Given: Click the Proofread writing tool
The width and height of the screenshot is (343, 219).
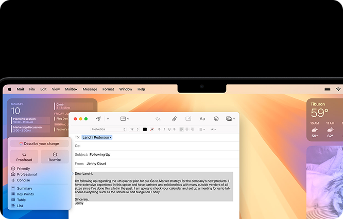Looking at the screenshot, I should point(24,157).
